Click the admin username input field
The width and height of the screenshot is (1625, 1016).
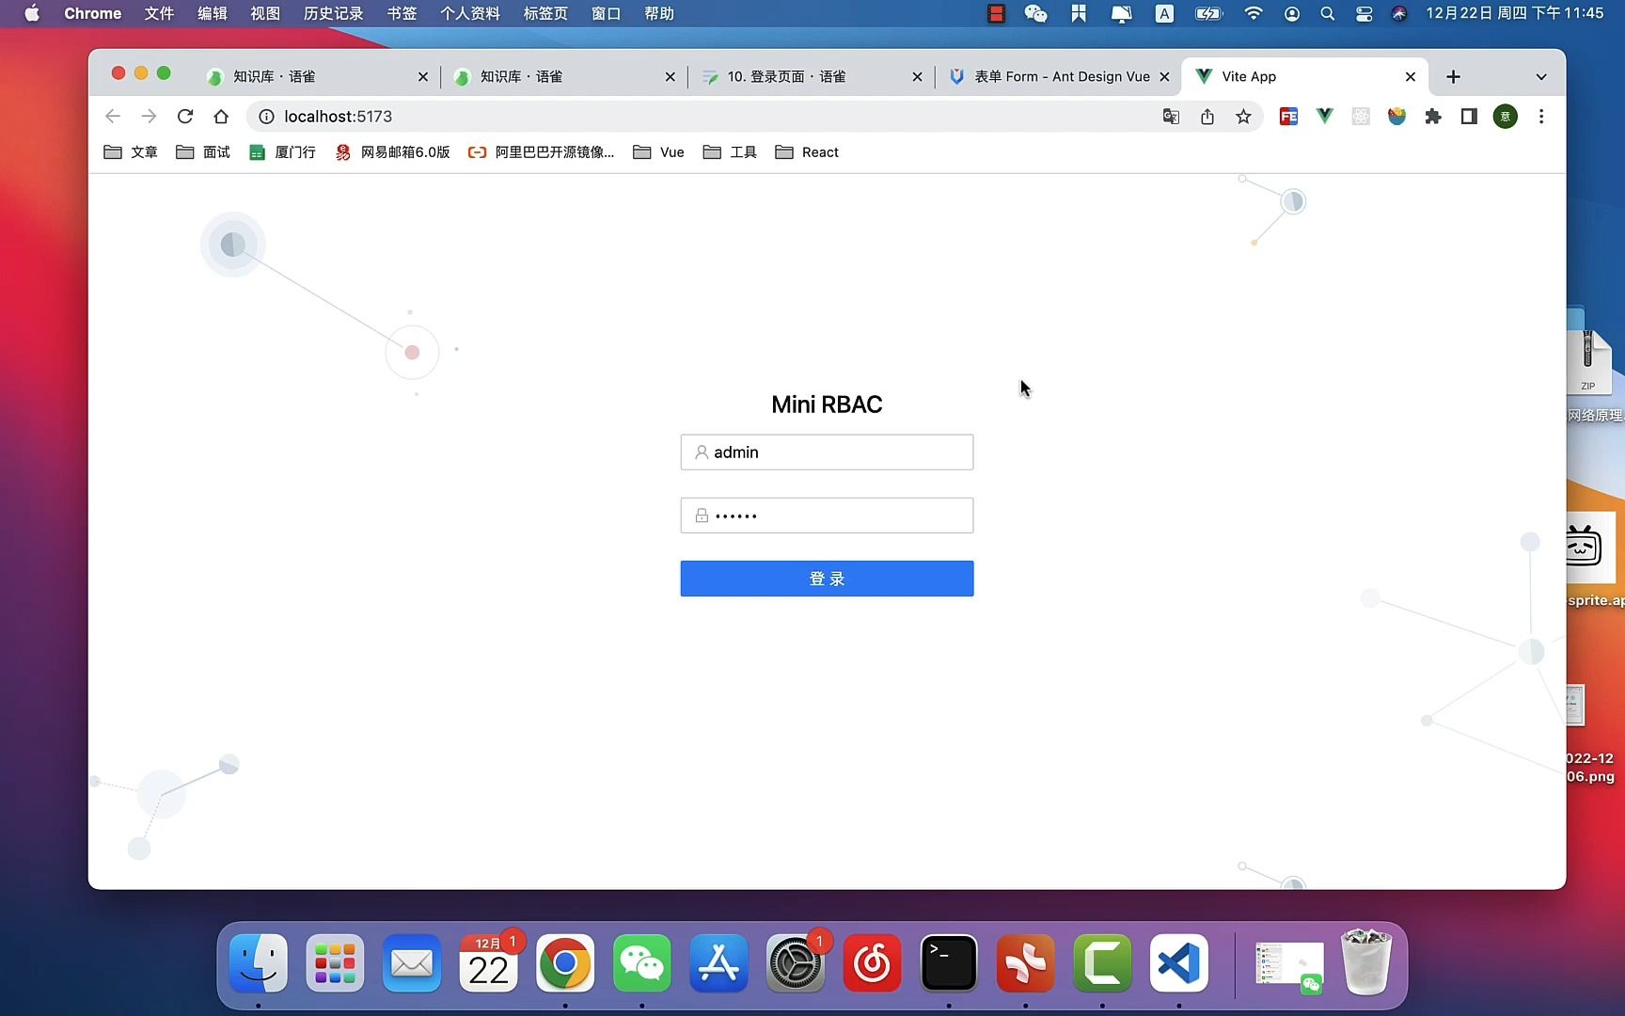click(x=826, y=452)
